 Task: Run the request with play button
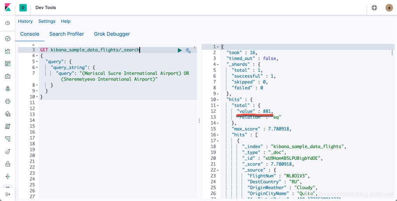click(x=180, y=50)
